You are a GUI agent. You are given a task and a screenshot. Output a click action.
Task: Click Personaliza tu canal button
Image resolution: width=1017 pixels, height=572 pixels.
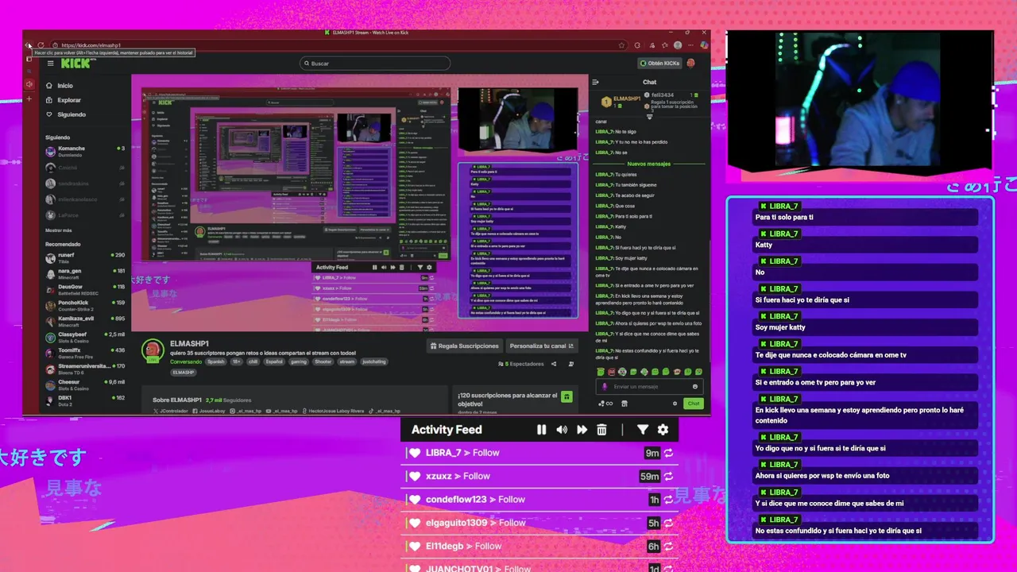[542, 346]
